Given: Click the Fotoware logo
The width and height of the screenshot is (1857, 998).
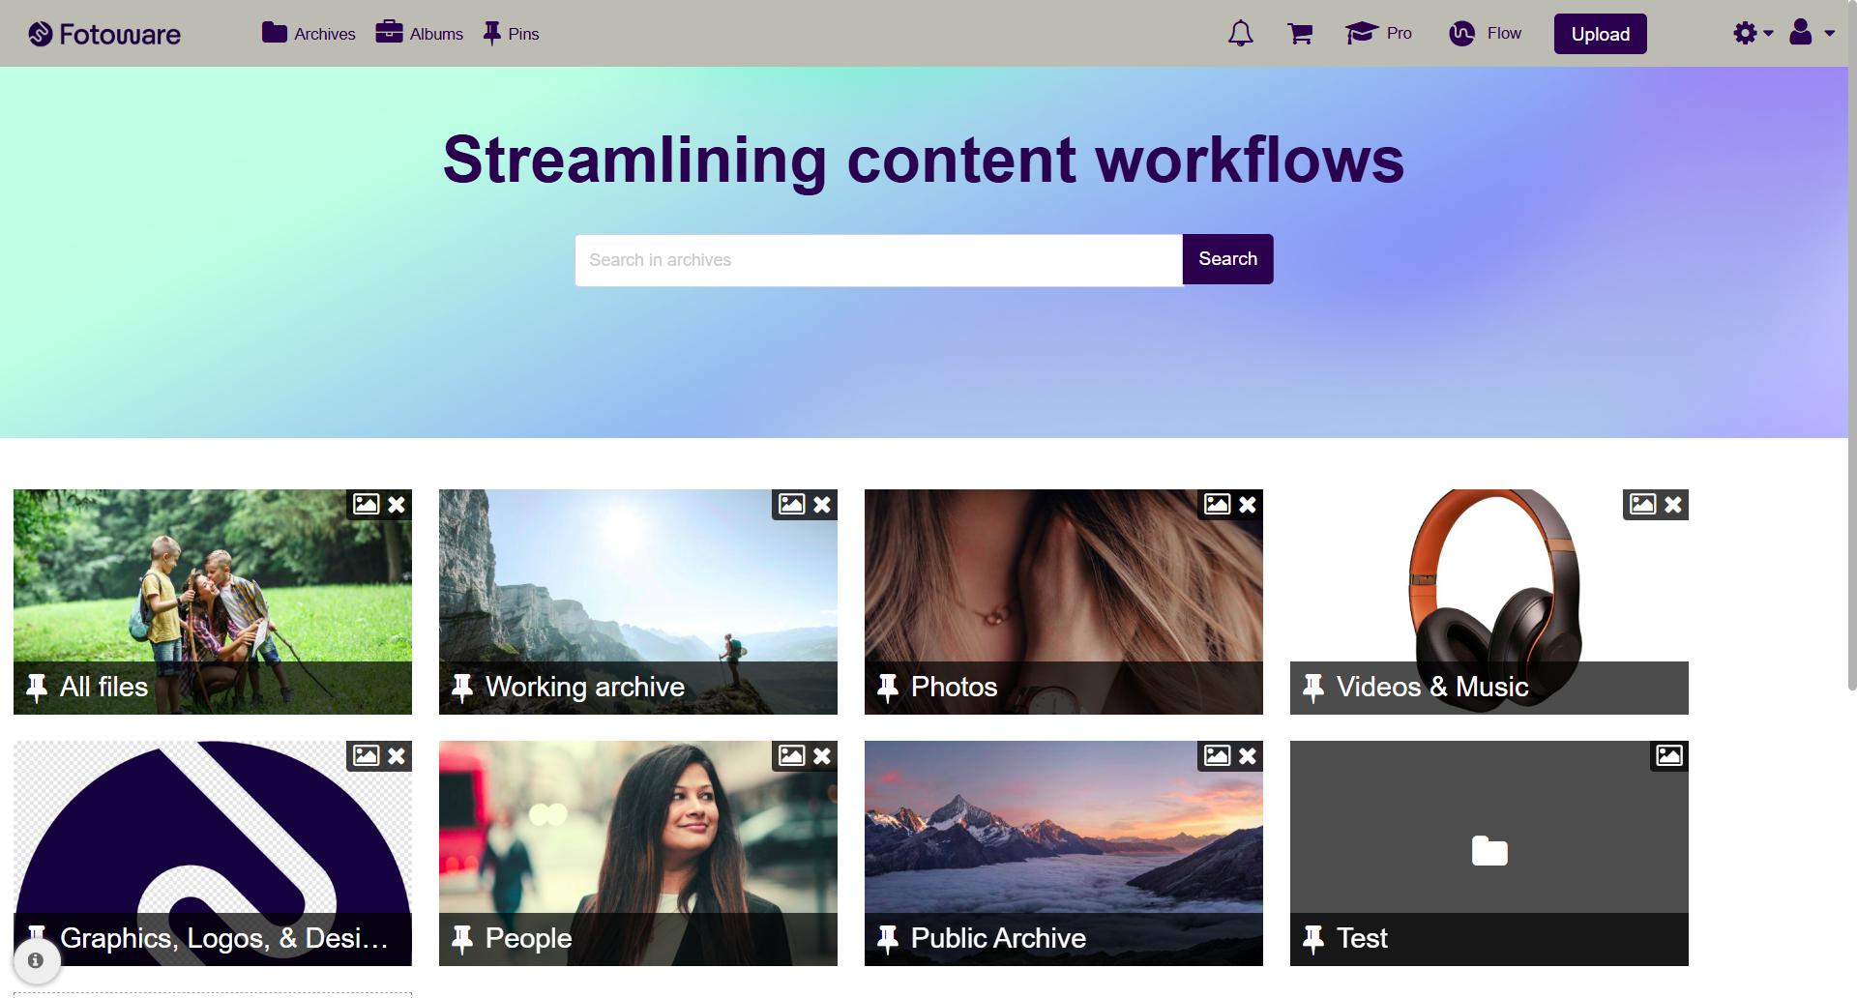Looking at the screenshot, I should pos(104,34).
